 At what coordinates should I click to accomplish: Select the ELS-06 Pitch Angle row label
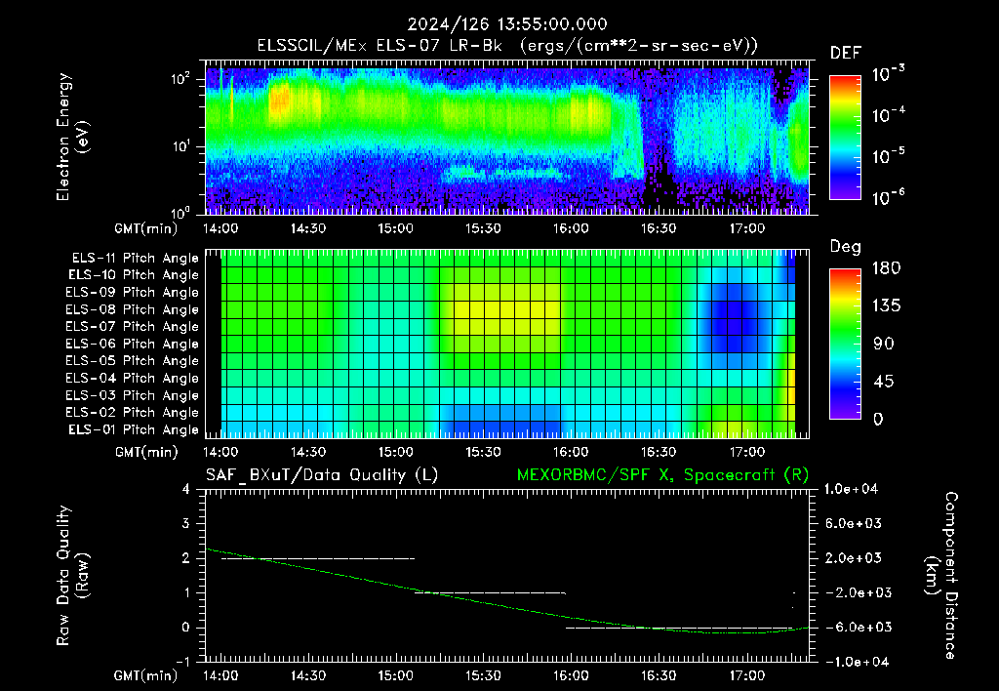click(x=132, y=344)
